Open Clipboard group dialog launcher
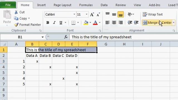Screen dimensions: 178x100 click(40, 31)
